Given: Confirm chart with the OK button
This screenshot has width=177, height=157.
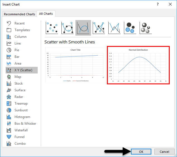Looking at the screenshot, I should [141, 152].
